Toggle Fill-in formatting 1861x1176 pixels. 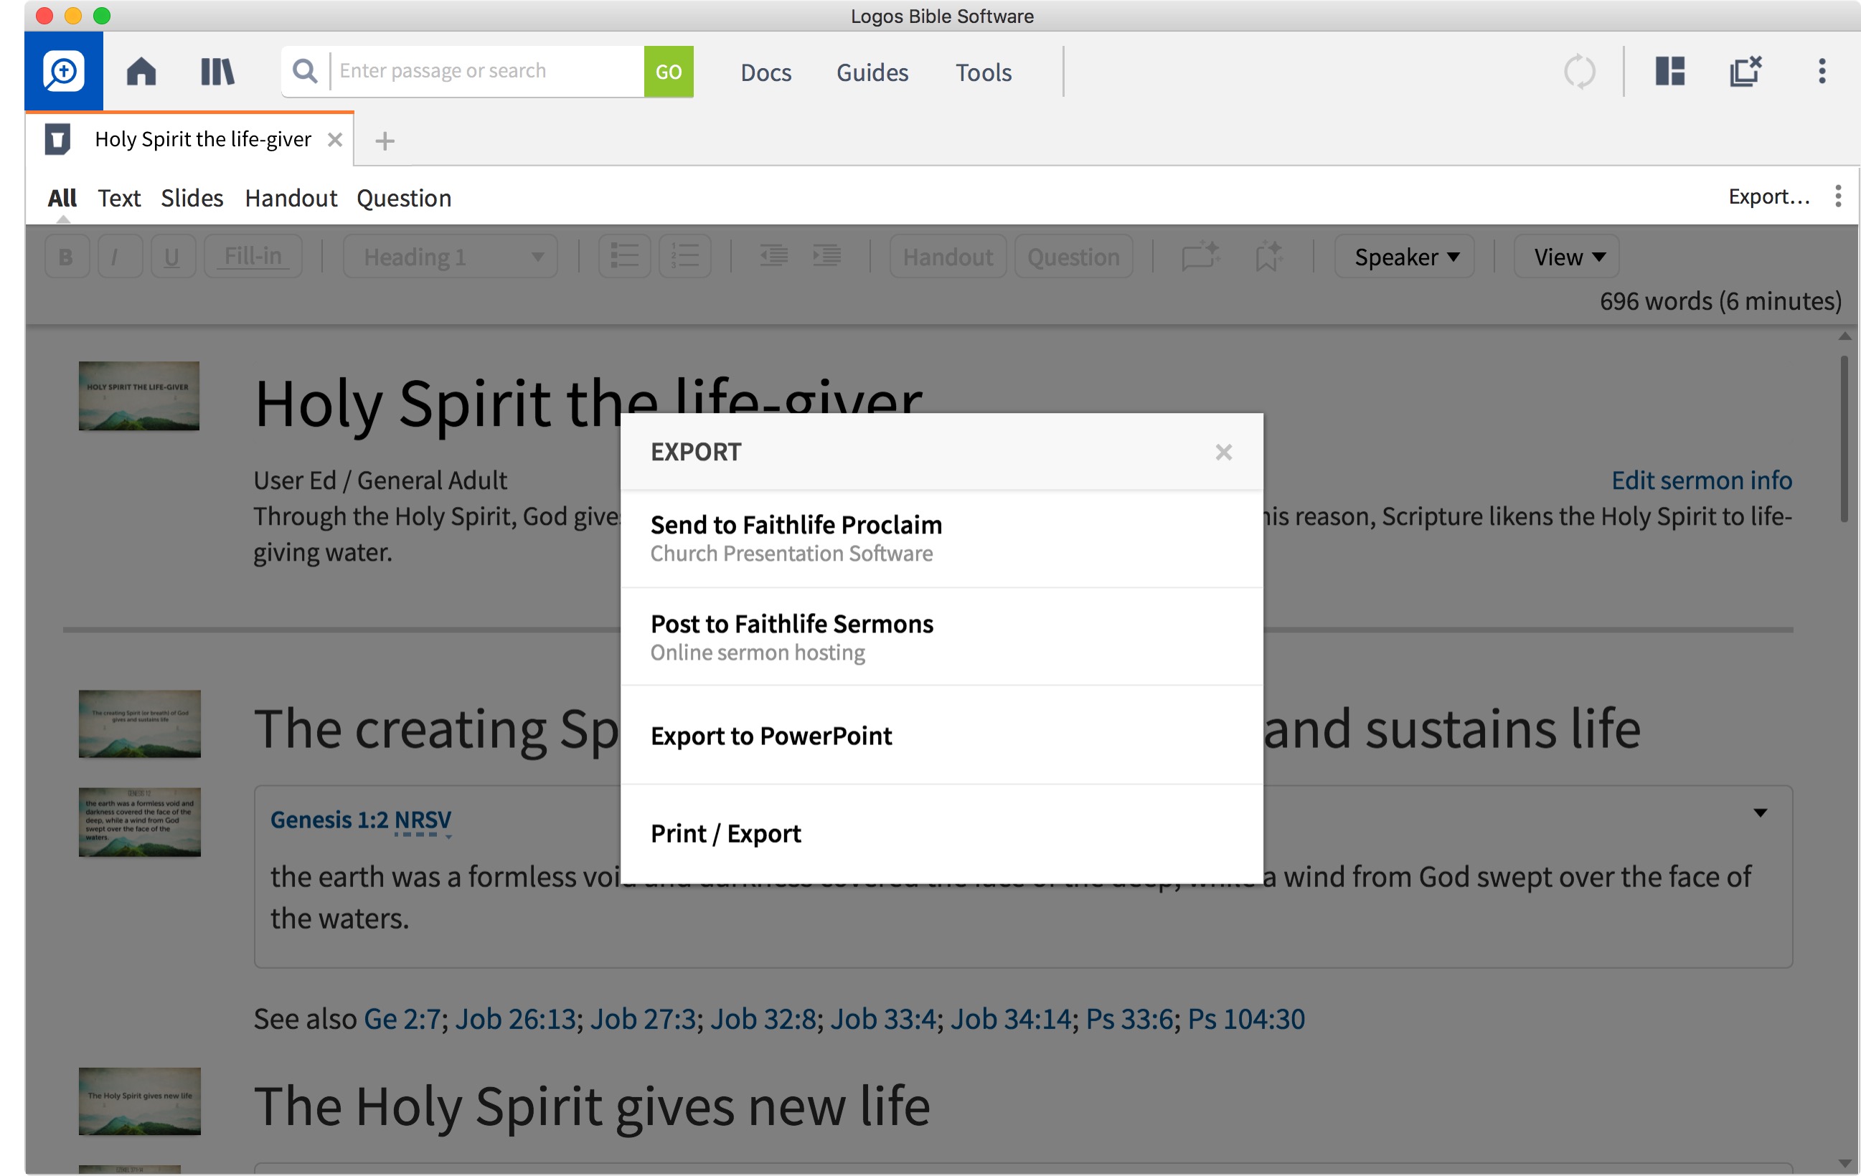click(253, 257)
